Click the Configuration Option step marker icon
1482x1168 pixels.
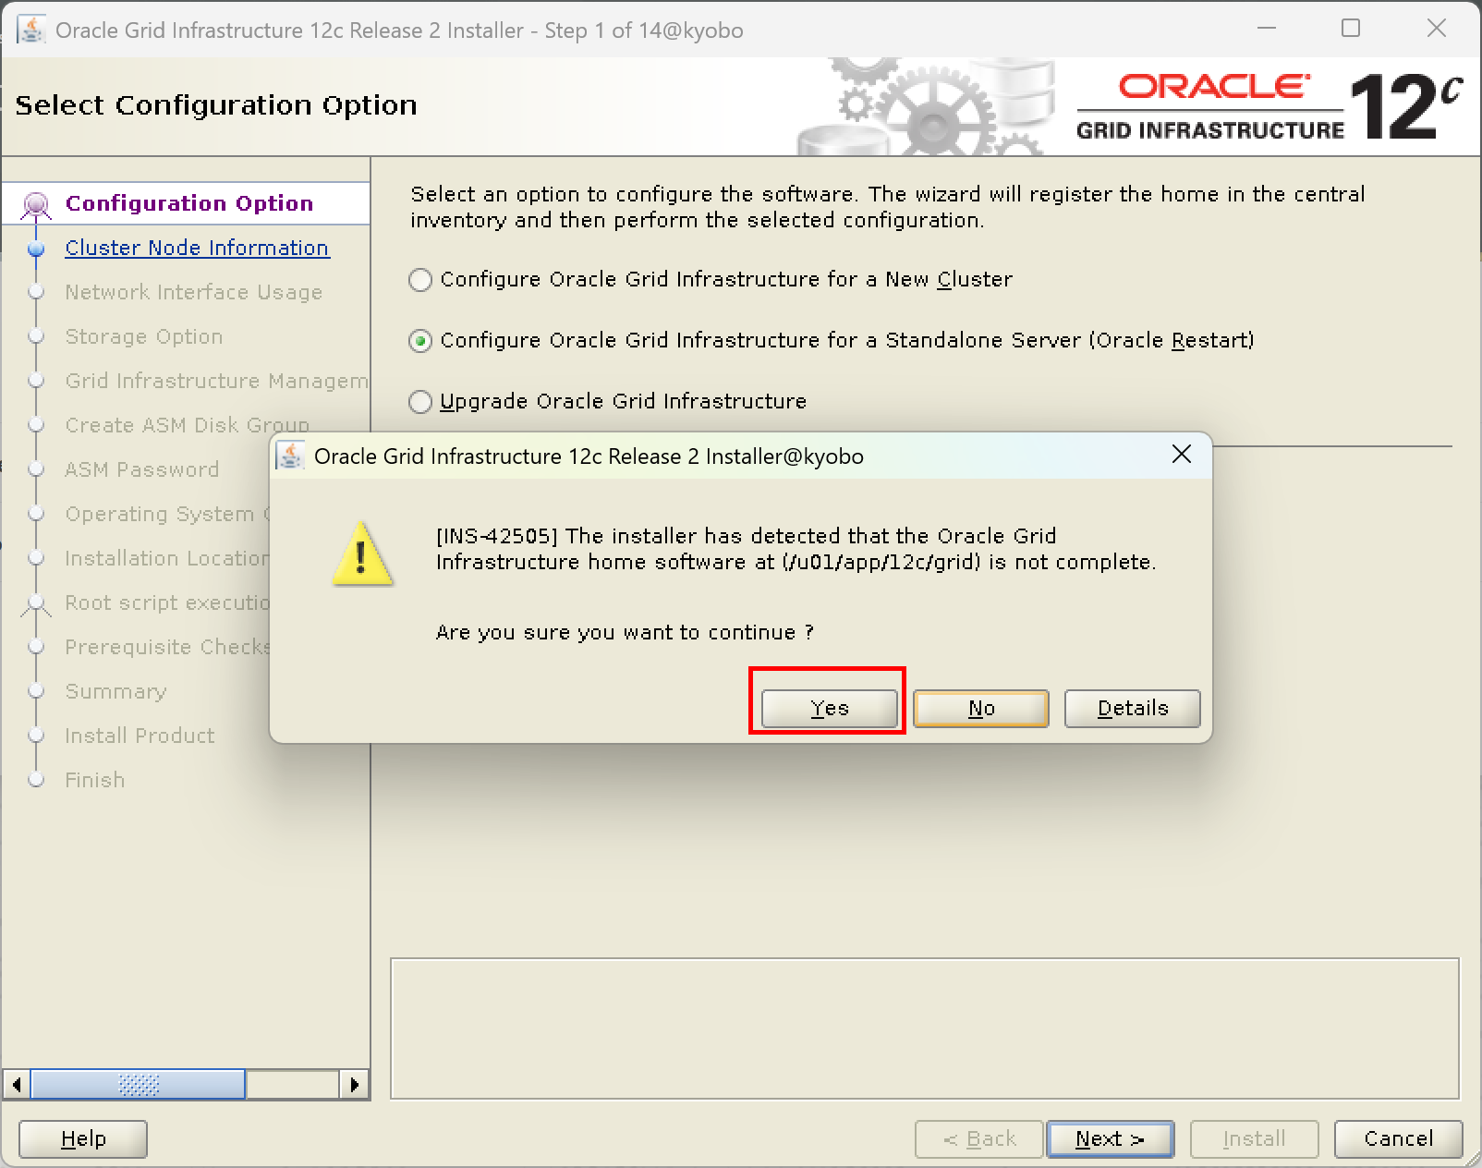point(36,204)
